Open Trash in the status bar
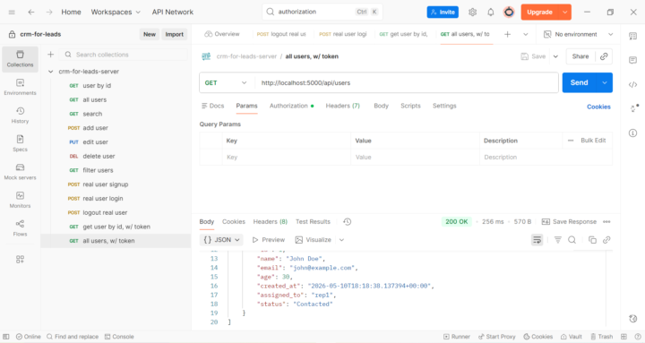Image resolution: width=645 pixels, height=343 pixels. (602, 337)
